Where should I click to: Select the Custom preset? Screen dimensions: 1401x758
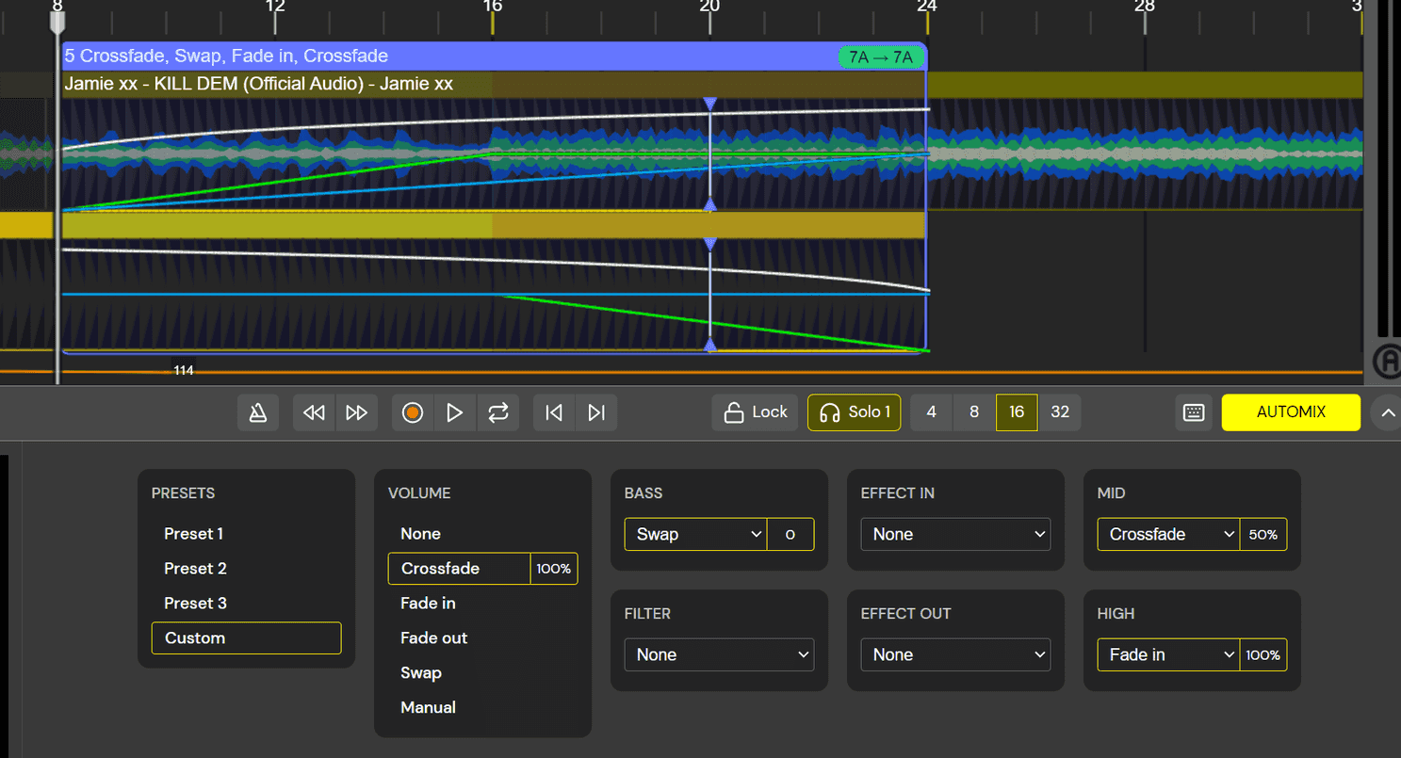[246, 637]
